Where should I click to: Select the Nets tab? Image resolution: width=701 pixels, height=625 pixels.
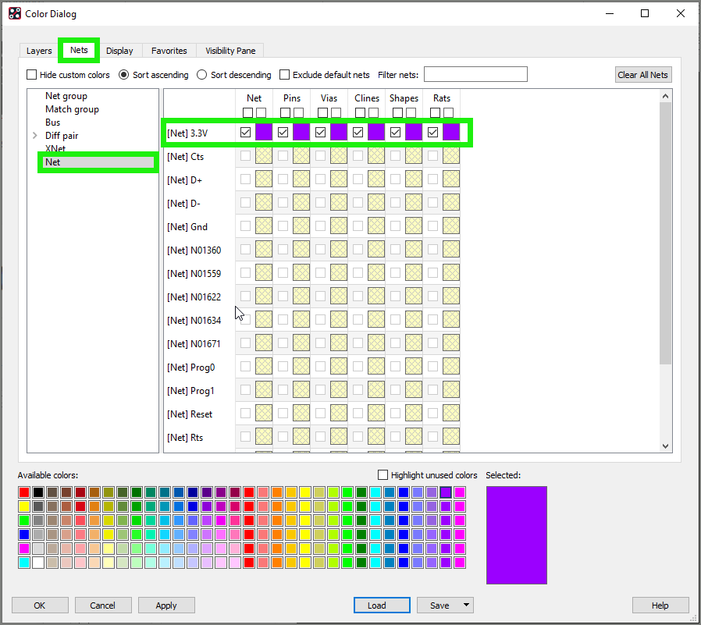point(79,50)
